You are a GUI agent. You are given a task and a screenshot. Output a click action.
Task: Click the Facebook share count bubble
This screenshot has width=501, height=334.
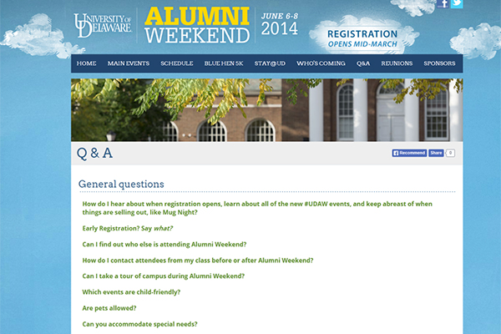pos(450,153)
